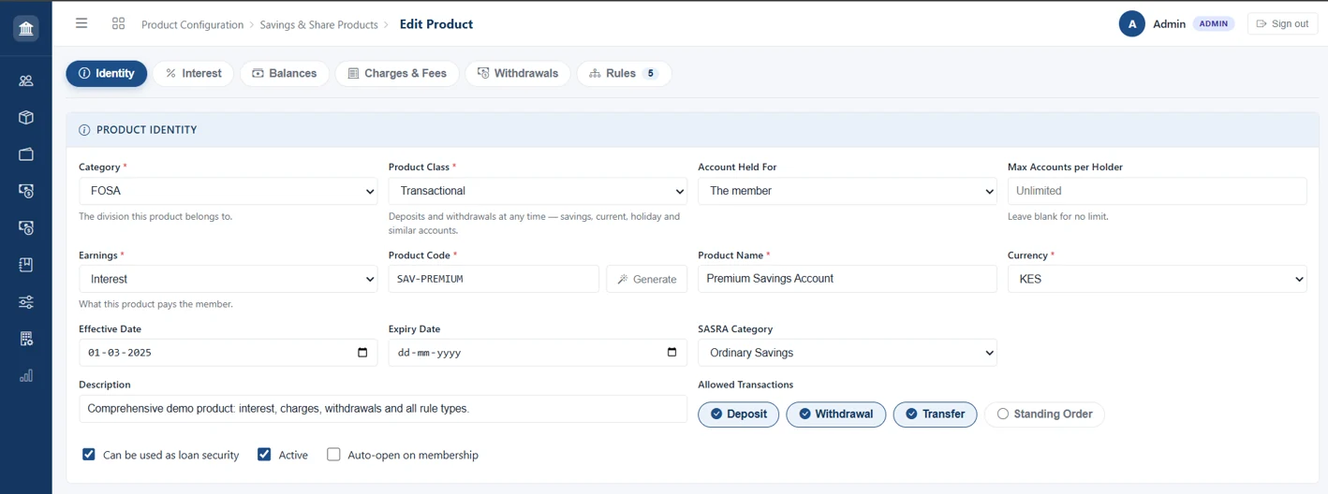The image size is (1328, 494).
Task: Check the Can be used as loan security box
Action: click(x=89, y=455)
